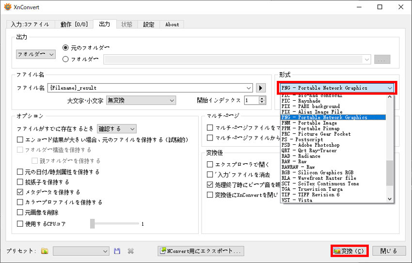
Task: Click the format list scroll down arrow
Action: pyautogui.click(x=390, y=199)
